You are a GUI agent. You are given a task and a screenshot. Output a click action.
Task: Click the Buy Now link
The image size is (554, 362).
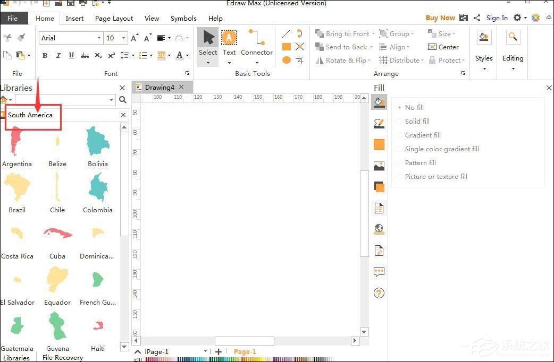click(x=440, y=18)
